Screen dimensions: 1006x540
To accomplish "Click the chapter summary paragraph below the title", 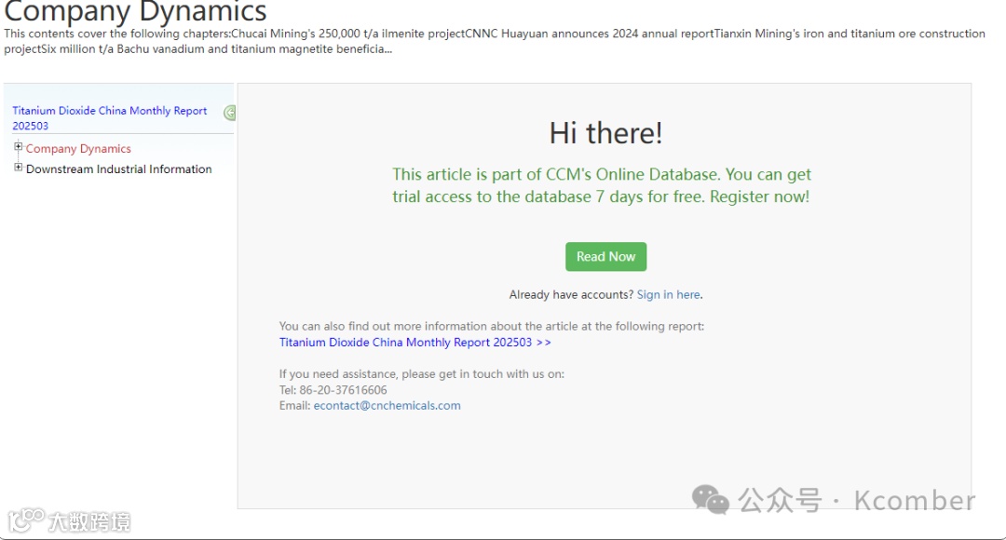I will click(x=494, y=41).
